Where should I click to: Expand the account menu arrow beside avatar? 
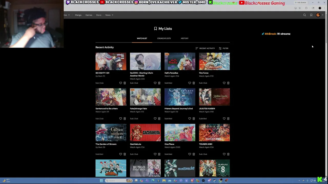pos(323,15)
